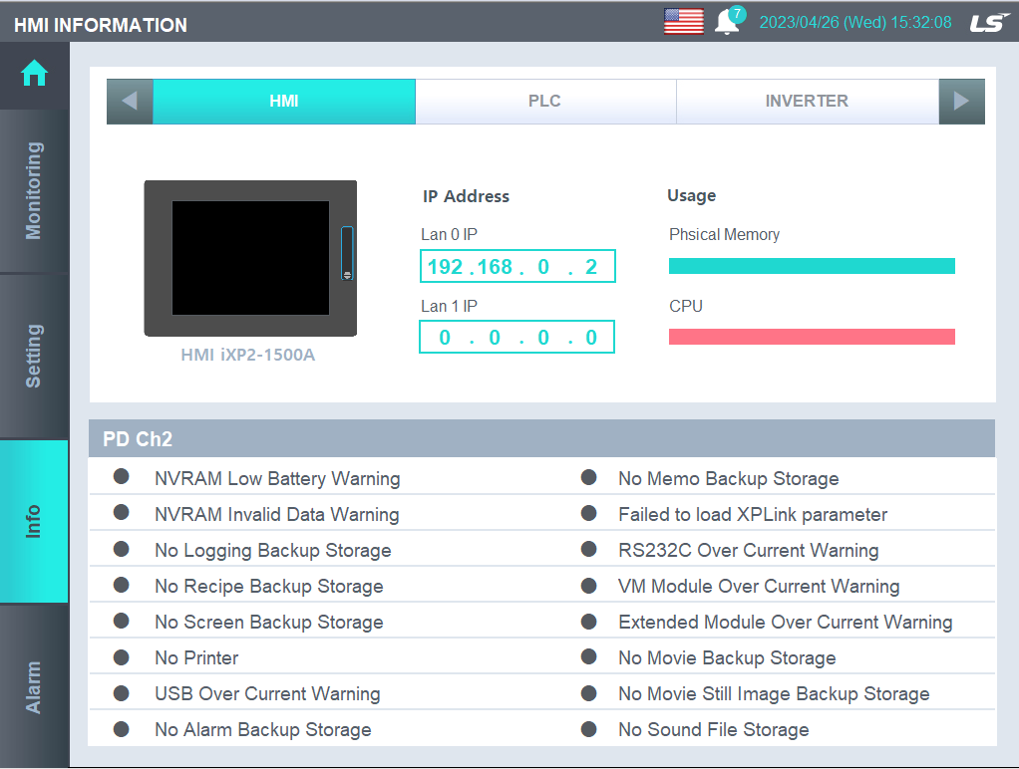1019x769 pixels.
Task: Click the Lan 0 IP address field
Action: (516, 265)
